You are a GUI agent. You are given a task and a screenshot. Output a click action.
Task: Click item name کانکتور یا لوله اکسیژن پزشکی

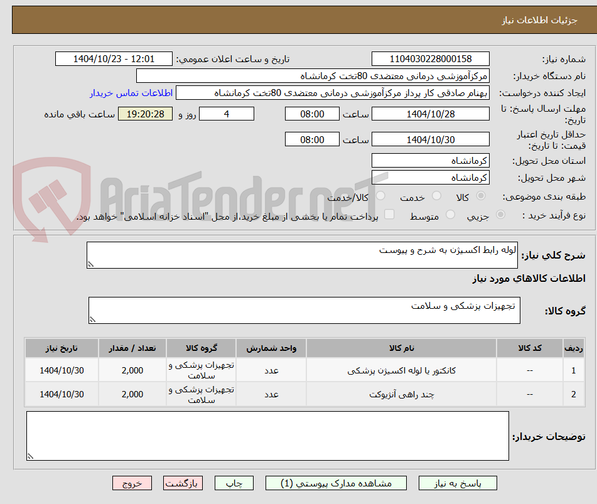tap(401, 370)
